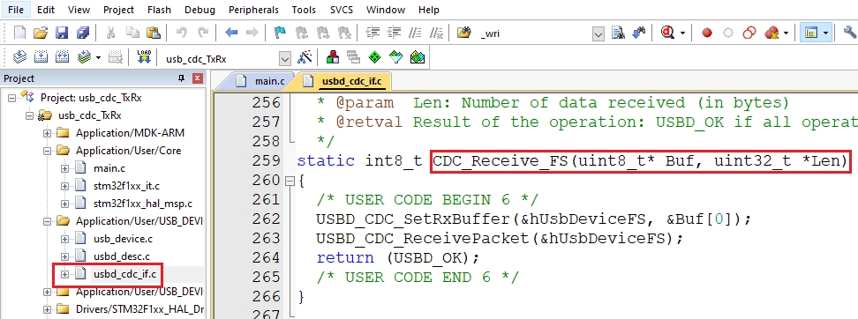858x319 pixels.
Task: Click the Cut scissors icon
Action: [x=110, y=33]
